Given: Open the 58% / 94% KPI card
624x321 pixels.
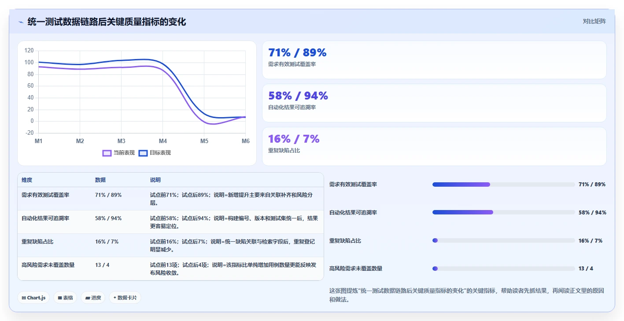Looking at the screenshot, I should pos(434,103).
